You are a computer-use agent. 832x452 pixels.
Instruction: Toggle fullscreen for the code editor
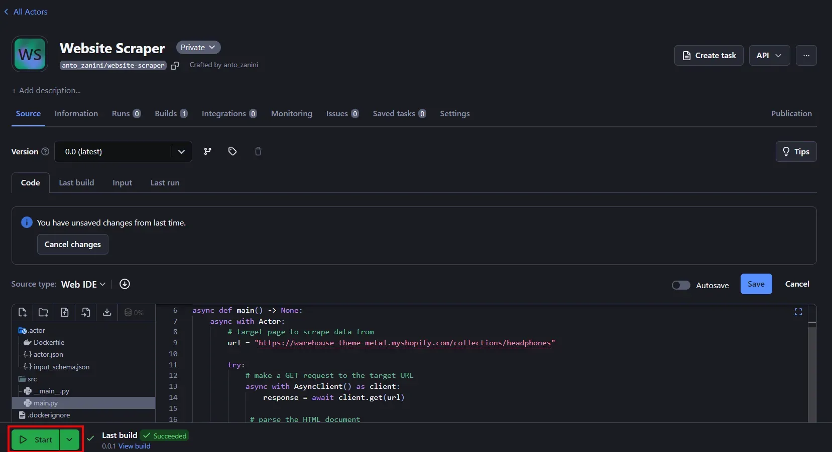(798, 312)
